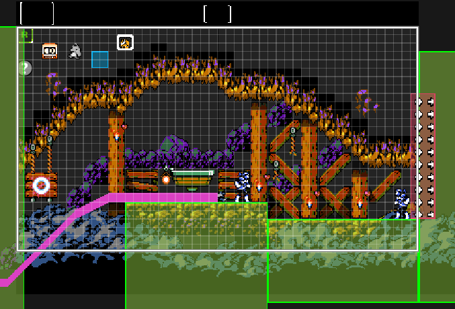Select the gray crouching character sprite
The height and width of the screenshot is (309, 455).
[x=75, y=51]
